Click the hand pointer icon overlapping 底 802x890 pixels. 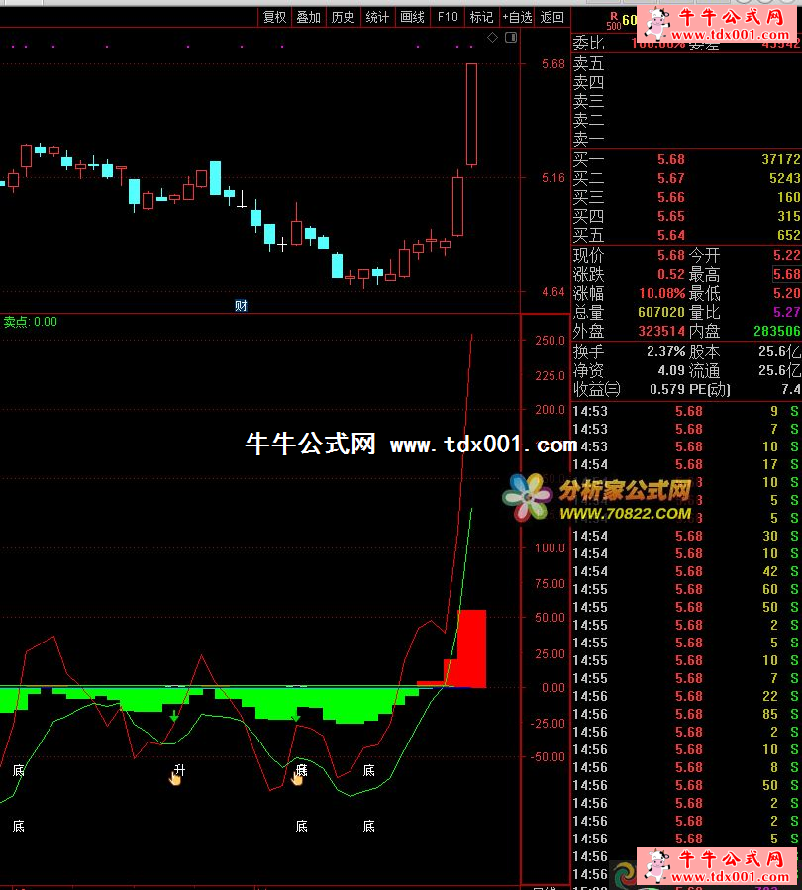(x=297, y=779)
